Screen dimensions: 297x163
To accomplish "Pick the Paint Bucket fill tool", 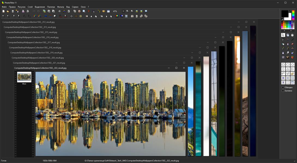I will 283,44.
